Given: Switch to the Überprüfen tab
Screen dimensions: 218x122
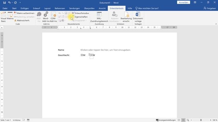Looking at the screenshot, I should 89,8.
